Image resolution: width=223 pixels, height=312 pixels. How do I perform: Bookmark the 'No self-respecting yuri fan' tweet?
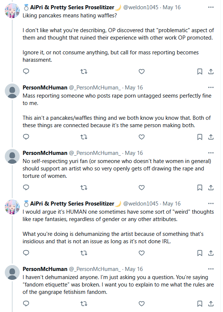pyautogui.click(x=200, y=187)
